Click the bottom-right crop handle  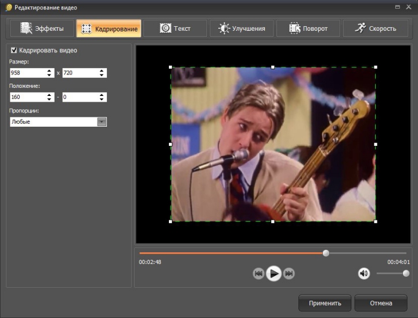click(x=376, y=221)
